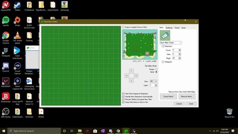The width and height of the screenshot is (238, 134).
Task: Click the right arrow navigation button
Action: coord(136,76)
